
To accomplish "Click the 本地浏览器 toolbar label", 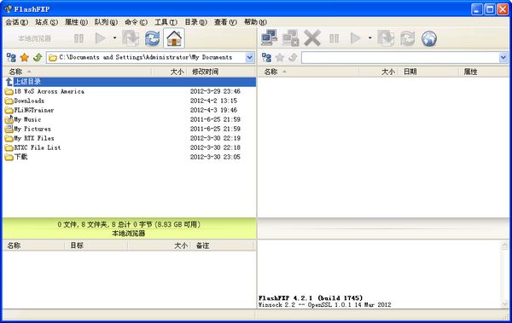I will (x=34, y=38).
